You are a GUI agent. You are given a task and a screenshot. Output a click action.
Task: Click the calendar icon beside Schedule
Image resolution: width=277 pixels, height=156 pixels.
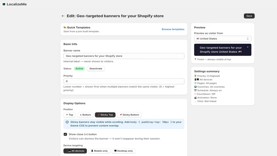click(x=195, y=90)
